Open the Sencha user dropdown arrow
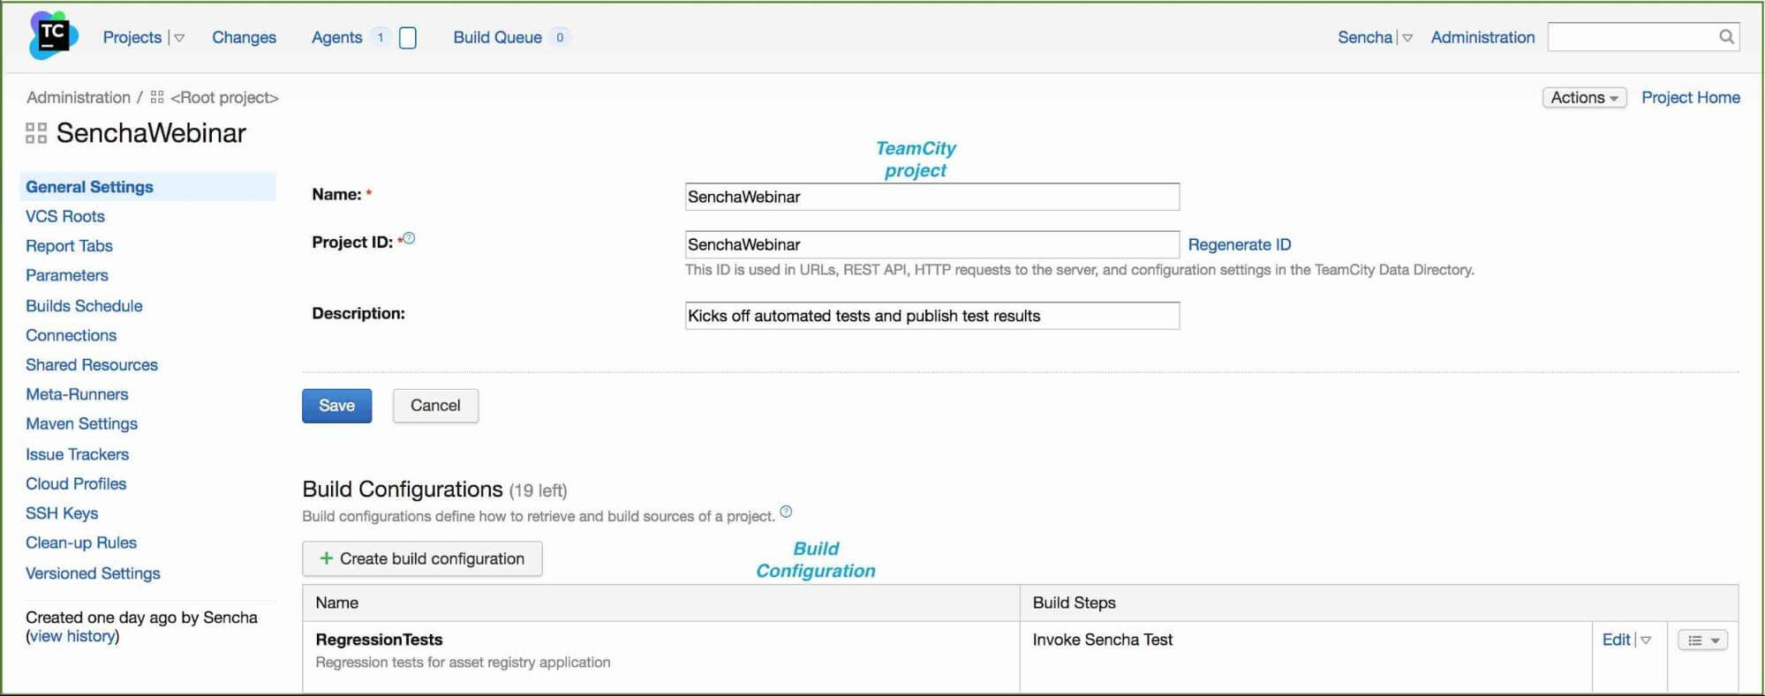The width and height of the screenshot is (1765, 696). click(x=1407, y=38)
